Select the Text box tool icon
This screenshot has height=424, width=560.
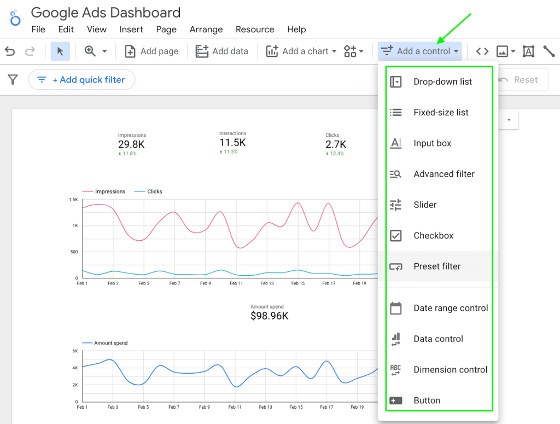click(528, 51)
